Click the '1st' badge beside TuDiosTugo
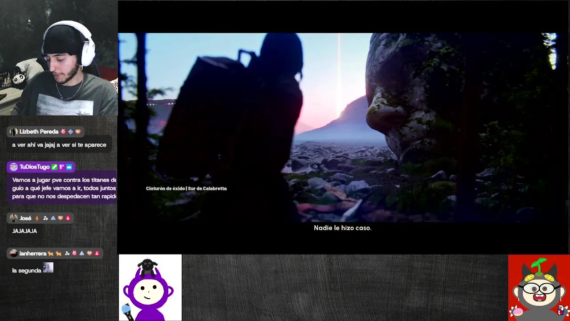 tap(61, 167)
